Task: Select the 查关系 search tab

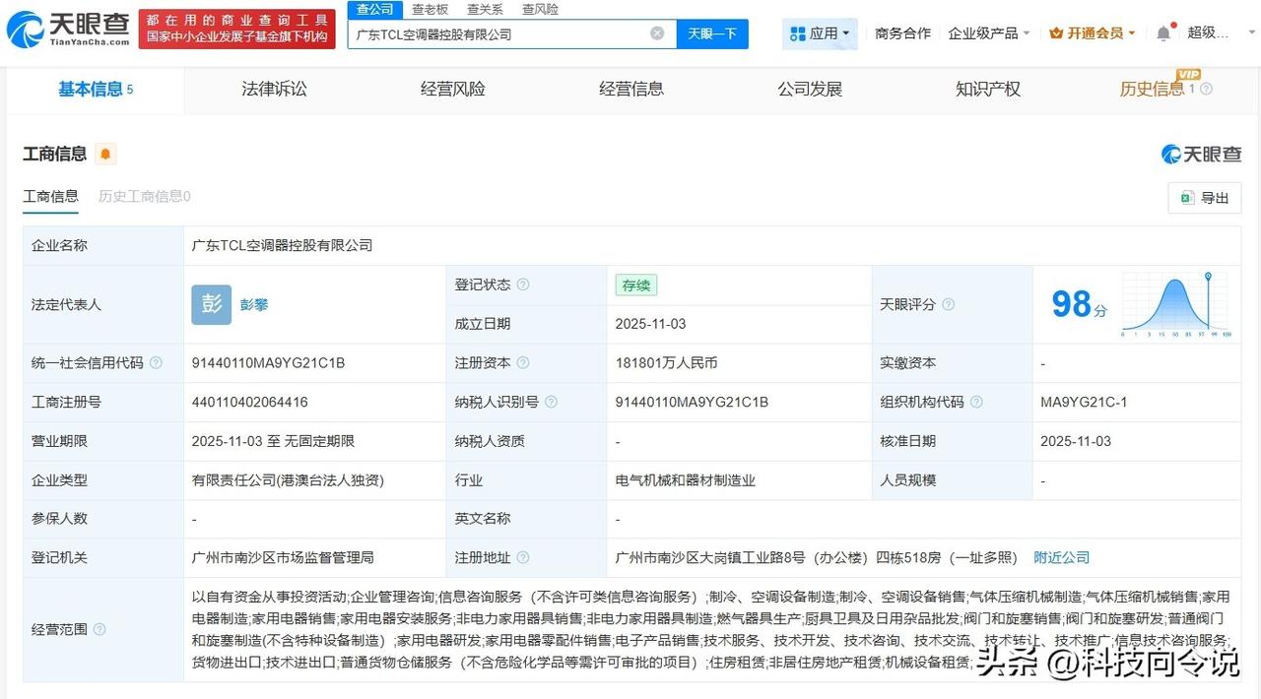Action: 485,9
